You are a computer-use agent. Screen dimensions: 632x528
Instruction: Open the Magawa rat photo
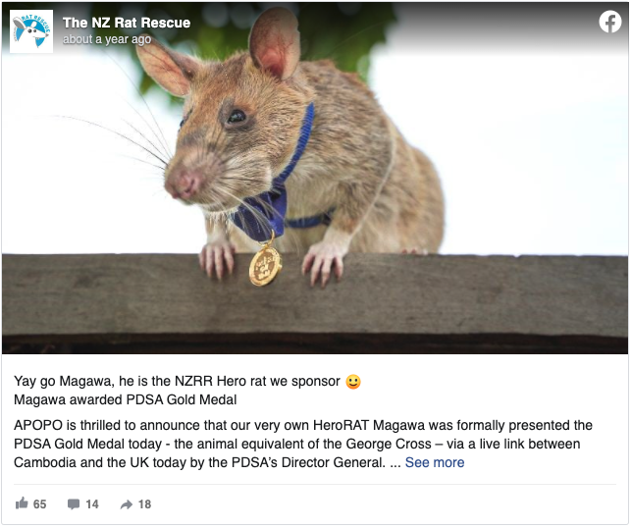click(315, 179)
